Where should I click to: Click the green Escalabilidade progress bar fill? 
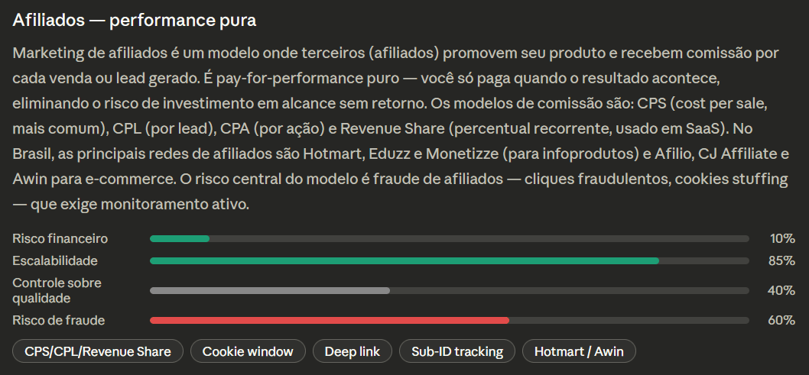404,260
